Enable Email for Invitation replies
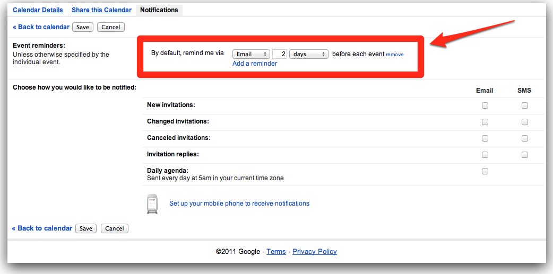Image resolution: width=553 pixels, height=274 pixels. click(485, 155)
